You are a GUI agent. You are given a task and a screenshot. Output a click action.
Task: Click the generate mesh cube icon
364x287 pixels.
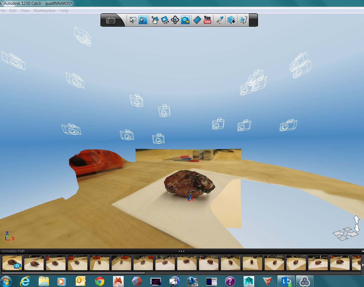pos(231,20)
